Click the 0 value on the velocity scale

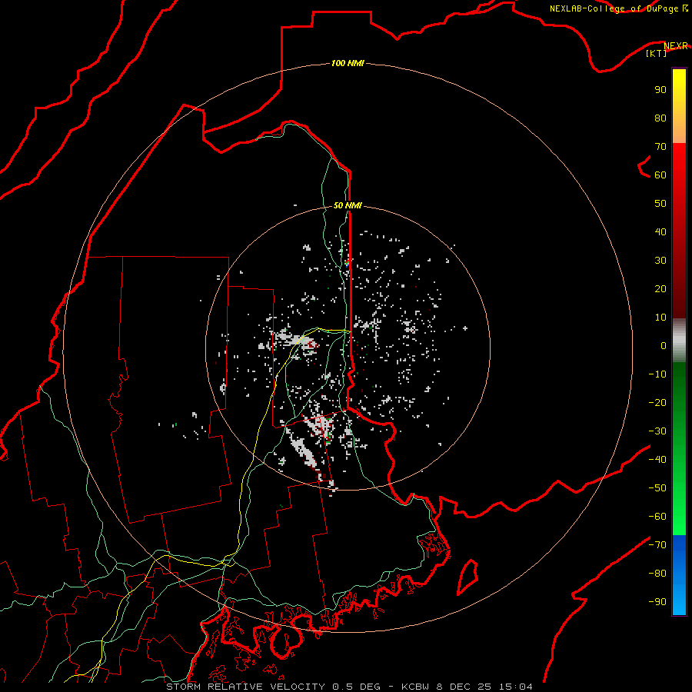click(x=664, y=345)
